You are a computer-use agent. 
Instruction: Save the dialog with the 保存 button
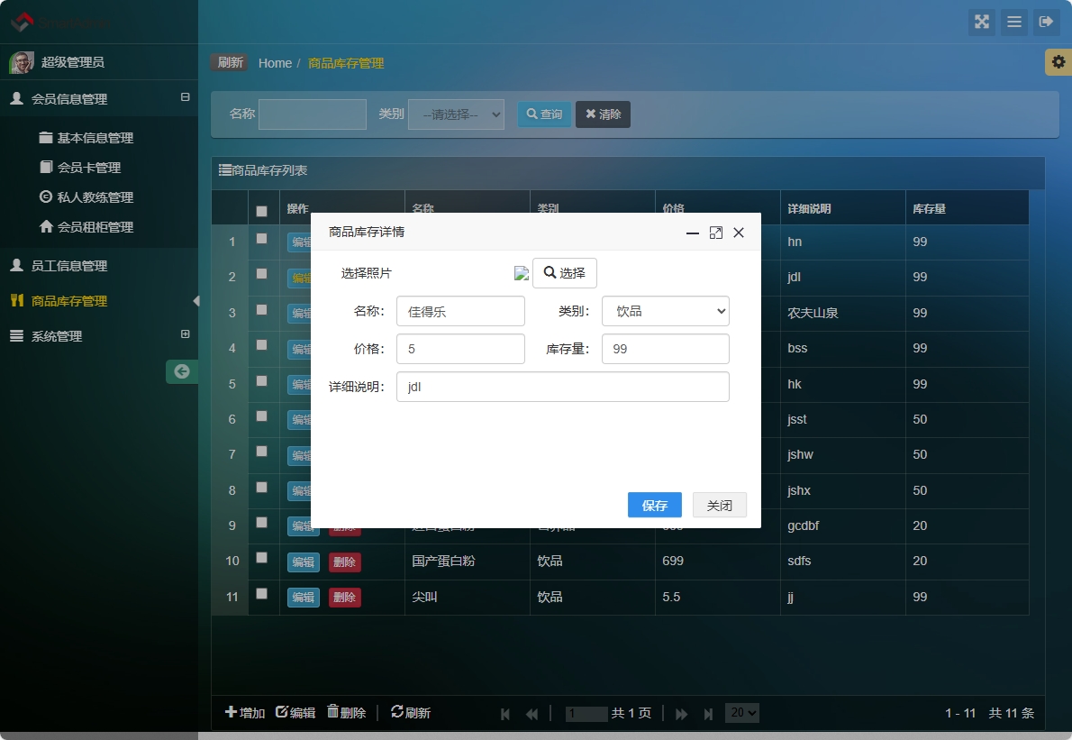(x=655, y=505)
